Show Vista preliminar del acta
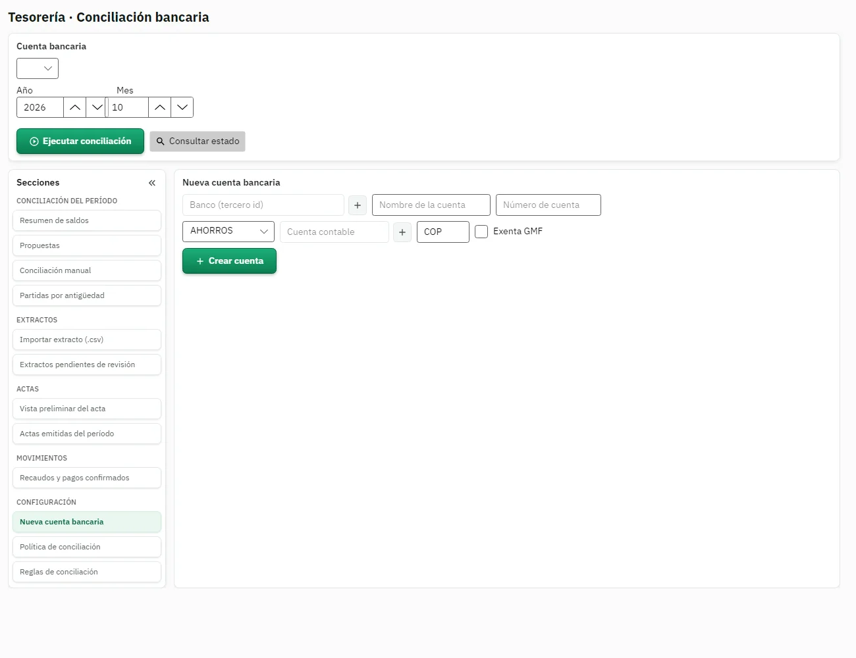This screenshot has width=856, height=658. (x=87, y=409)
